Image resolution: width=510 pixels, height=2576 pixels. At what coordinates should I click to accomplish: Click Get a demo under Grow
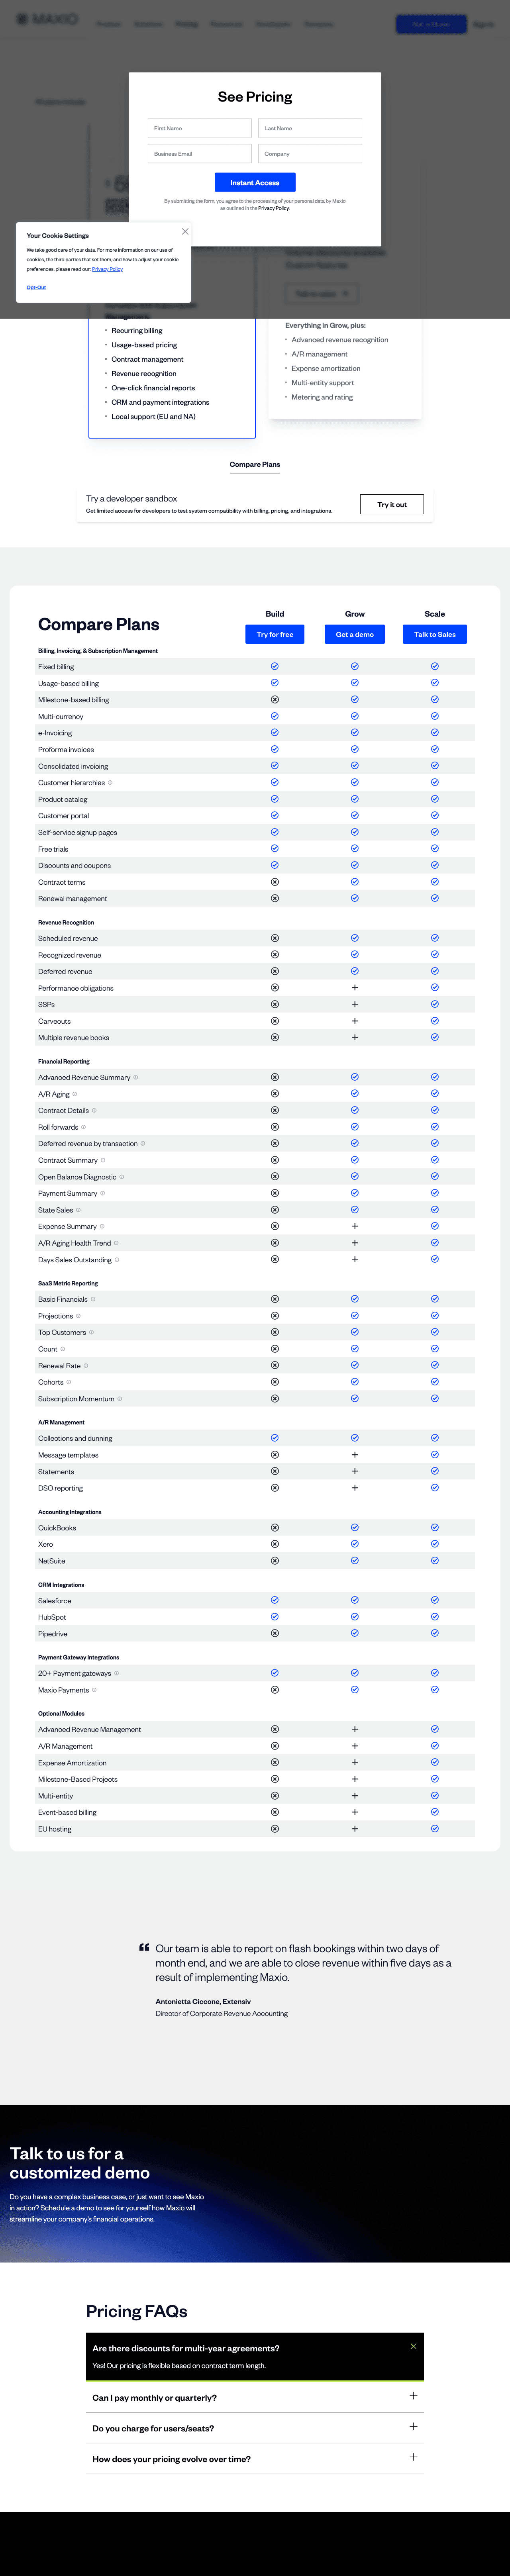pos(355,634)
